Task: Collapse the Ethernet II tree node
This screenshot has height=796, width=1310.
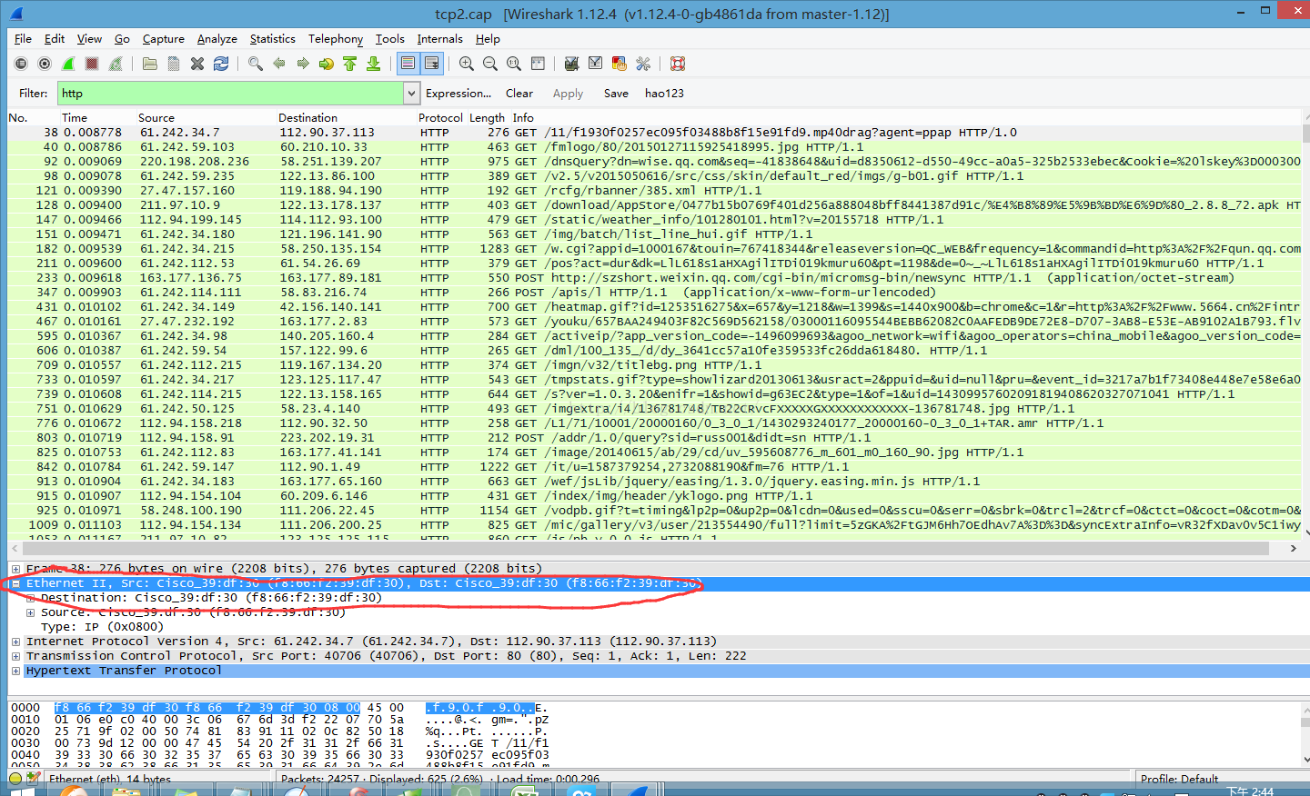Action: click(x=15, y=583)
